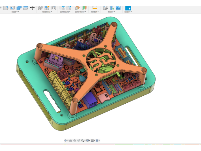This screenshot has width=201, height=151.
Task: Open the CONFIGURE menu label
Action: (x=65, y=12)
